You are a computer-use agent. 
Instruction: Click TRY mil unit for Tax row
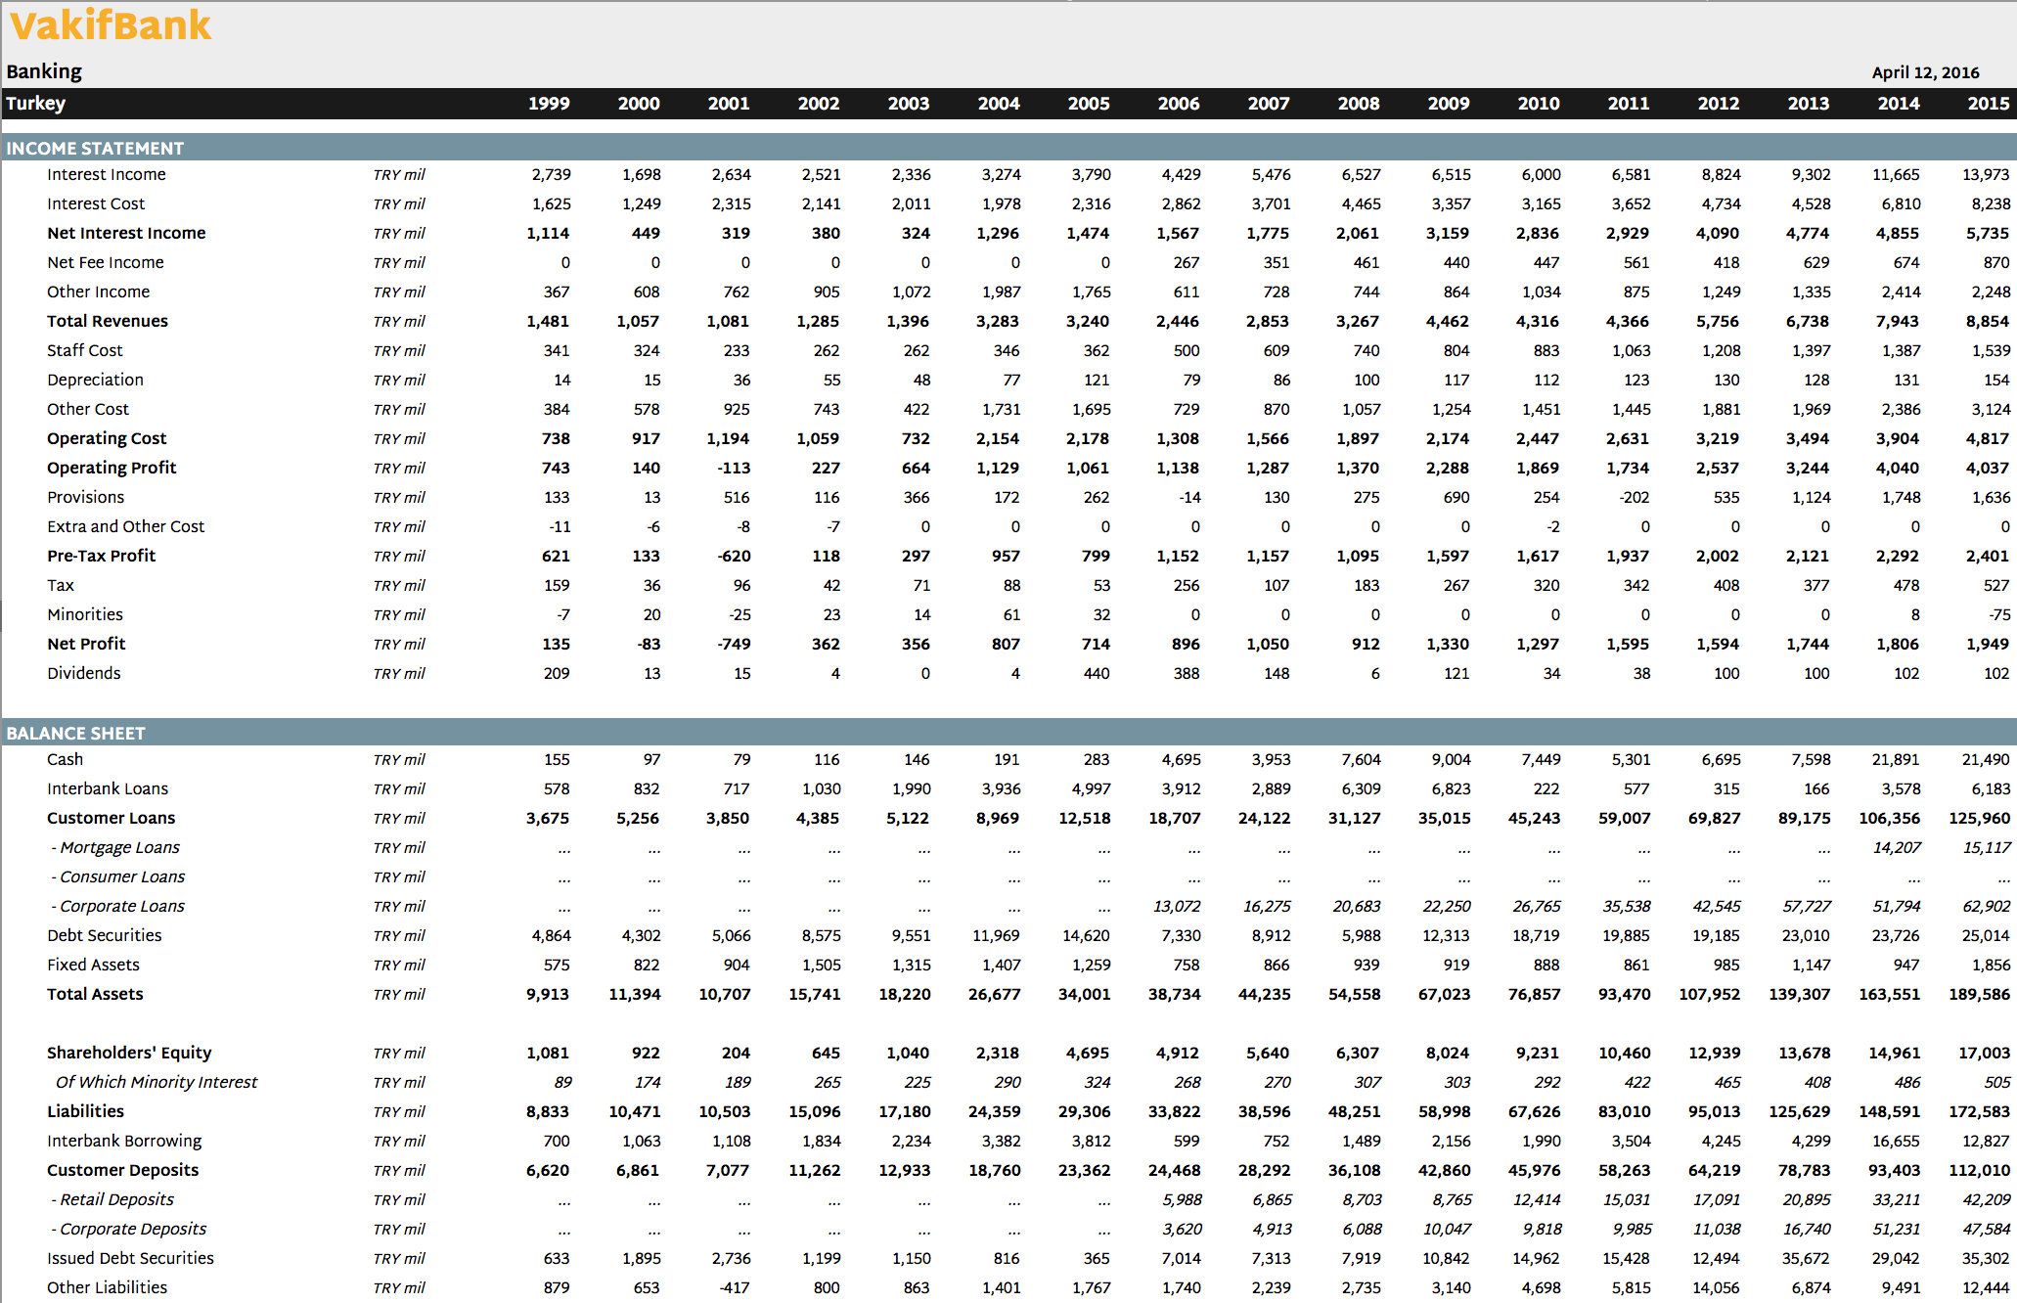[399, 585]
